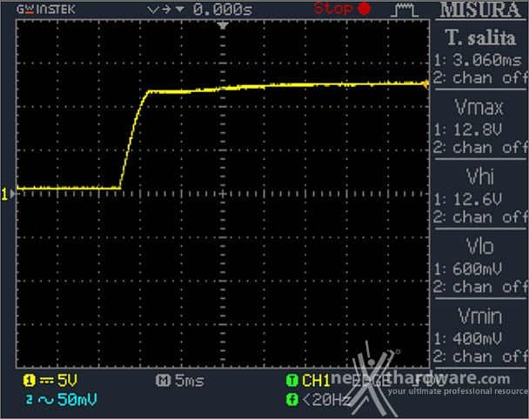Click the orange end marker on the trace
Image resolution: width=529 pixels, height=419 pixels.
click(x=425, y=83)
